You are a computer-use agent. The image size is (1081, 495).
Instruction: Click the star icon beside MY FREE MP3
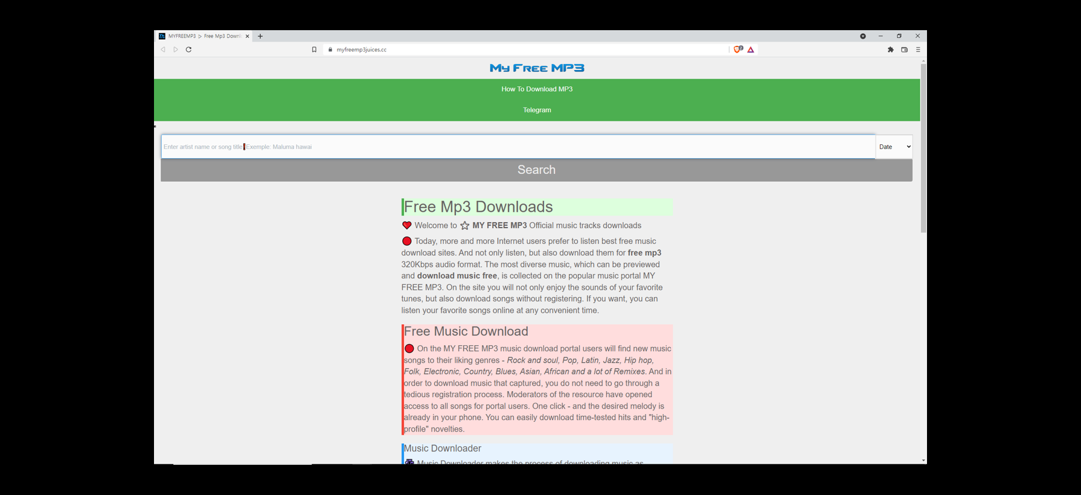[464, 225]
